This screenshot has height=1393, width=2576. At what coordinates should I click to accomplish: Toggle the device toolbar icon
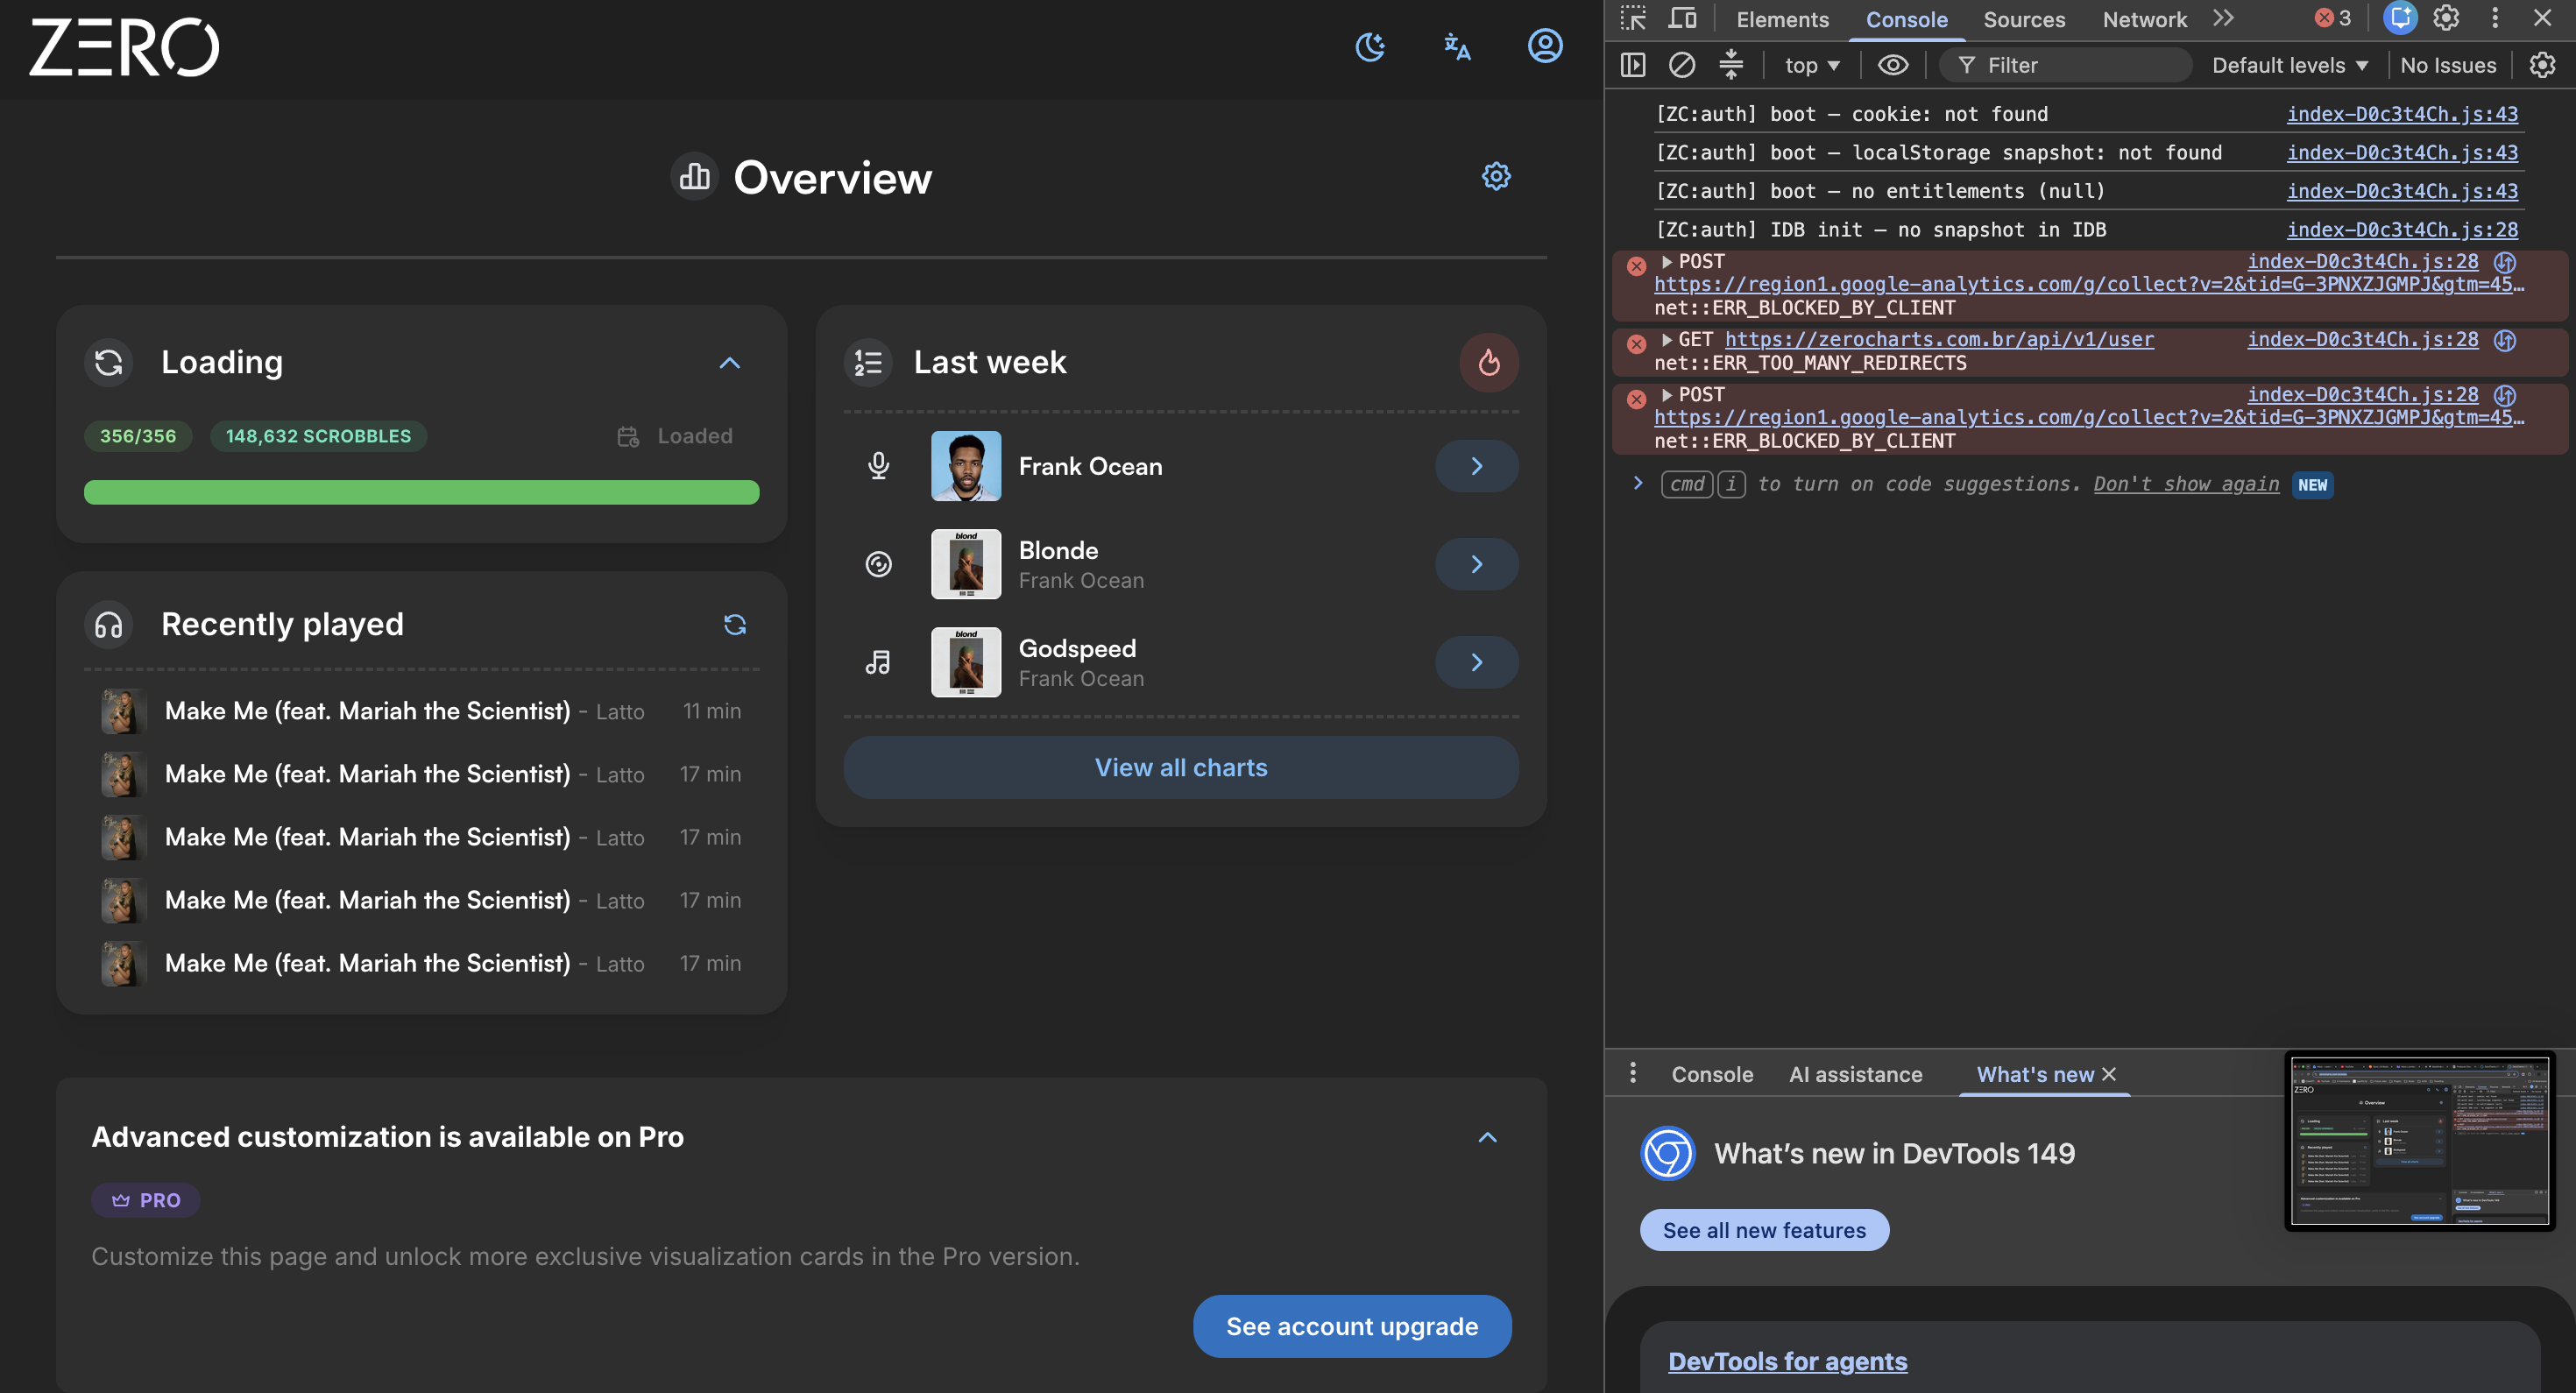(x=1682, y=19)
